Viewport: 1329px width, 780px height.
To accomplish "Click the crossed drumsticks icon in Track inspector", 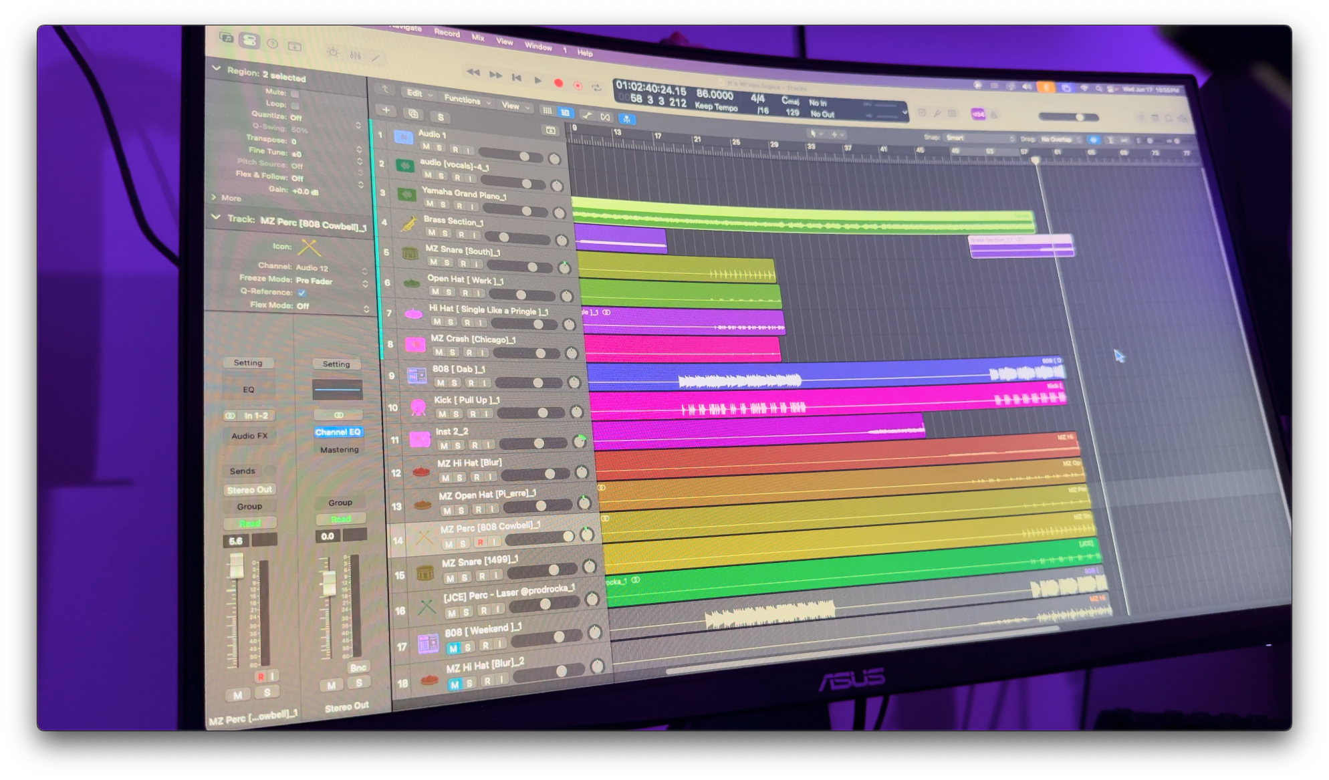I will (309, 248).
